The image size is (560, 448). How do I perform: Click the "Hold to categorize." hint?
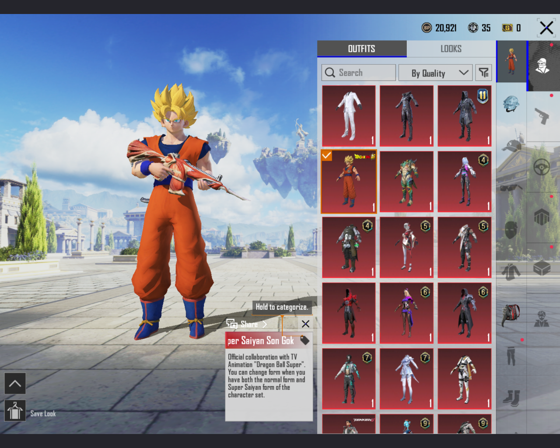click(282, 307)
